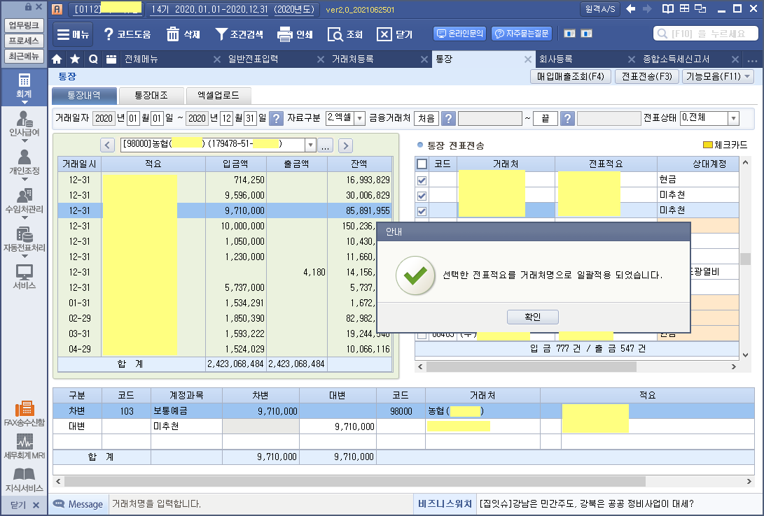Open FAX송수신함 sidebar icon

point(24,413)
